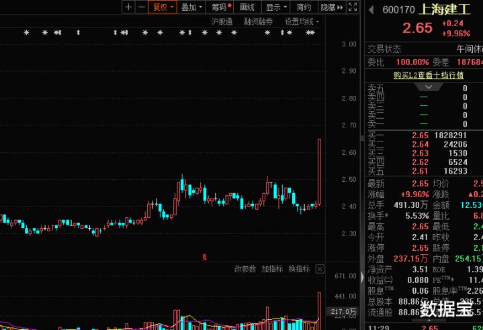The image size is (483, 330).
Task: Click the side panel collapse handle near 净资产
Action: (x=362, y=277)
